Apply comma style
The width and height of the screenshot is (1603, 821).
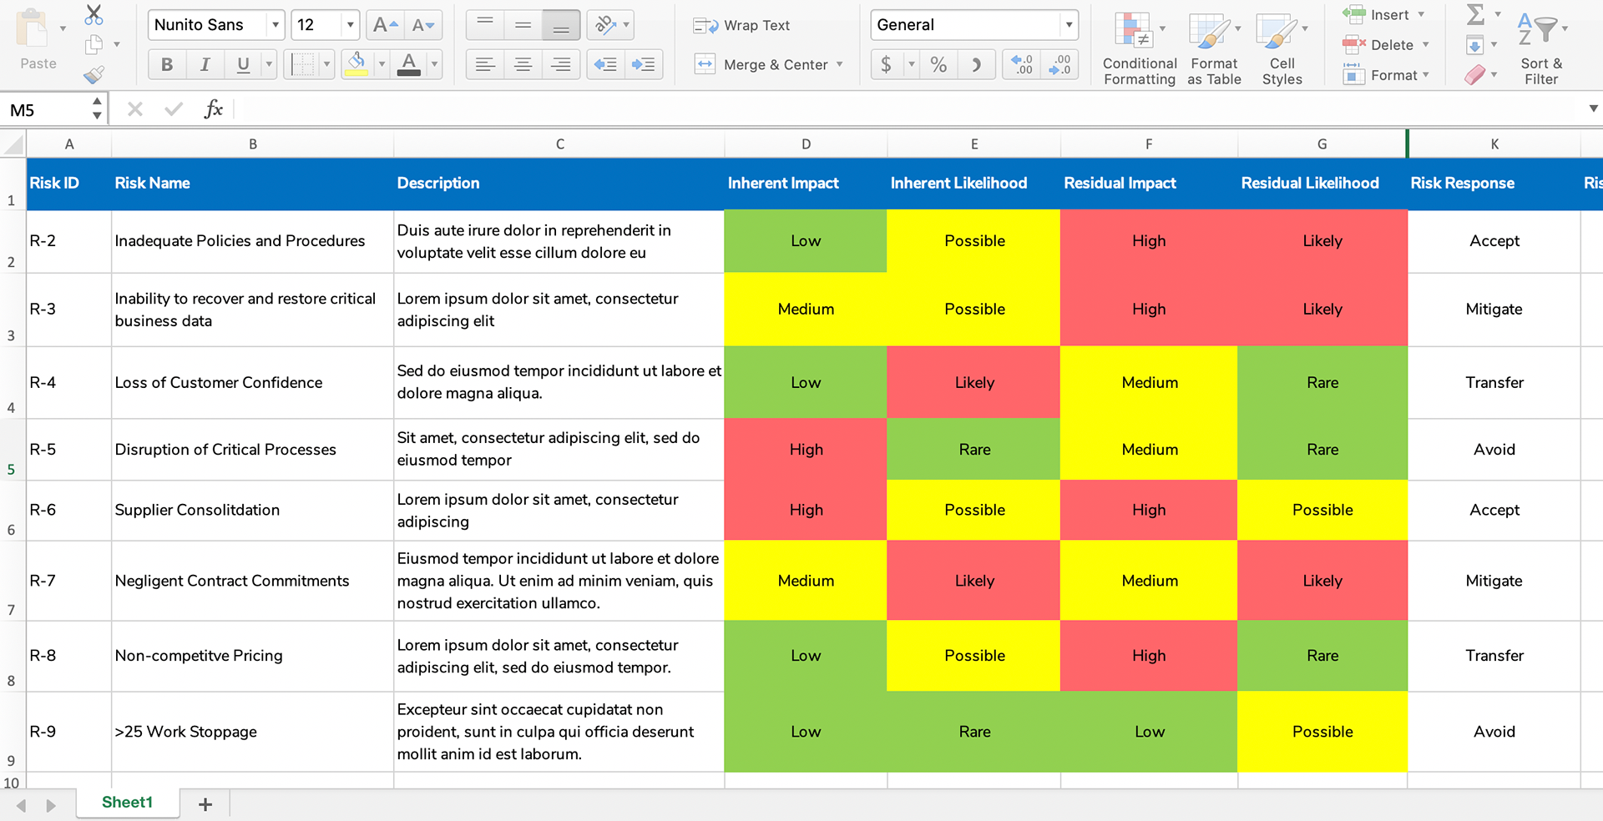976,64
